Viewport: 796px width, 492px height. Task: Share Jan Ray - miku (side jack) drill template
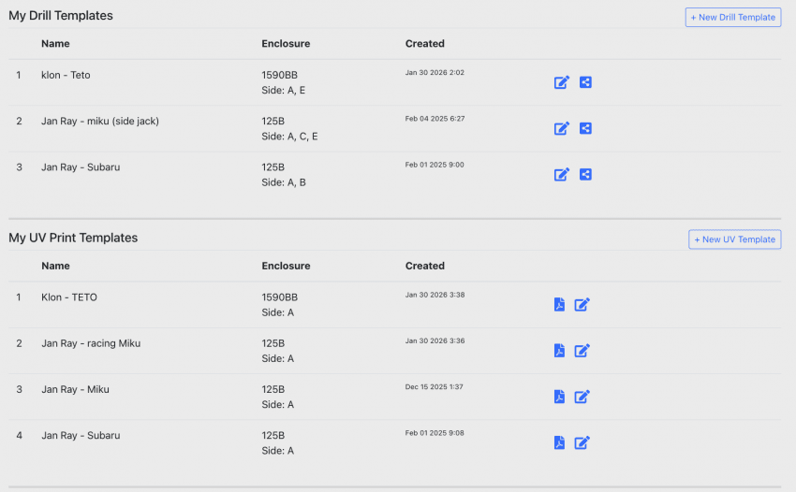[x=585, y=128]
